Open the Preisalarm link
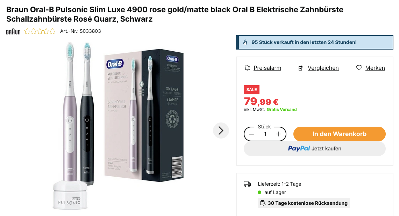 (x=267, y=68)
